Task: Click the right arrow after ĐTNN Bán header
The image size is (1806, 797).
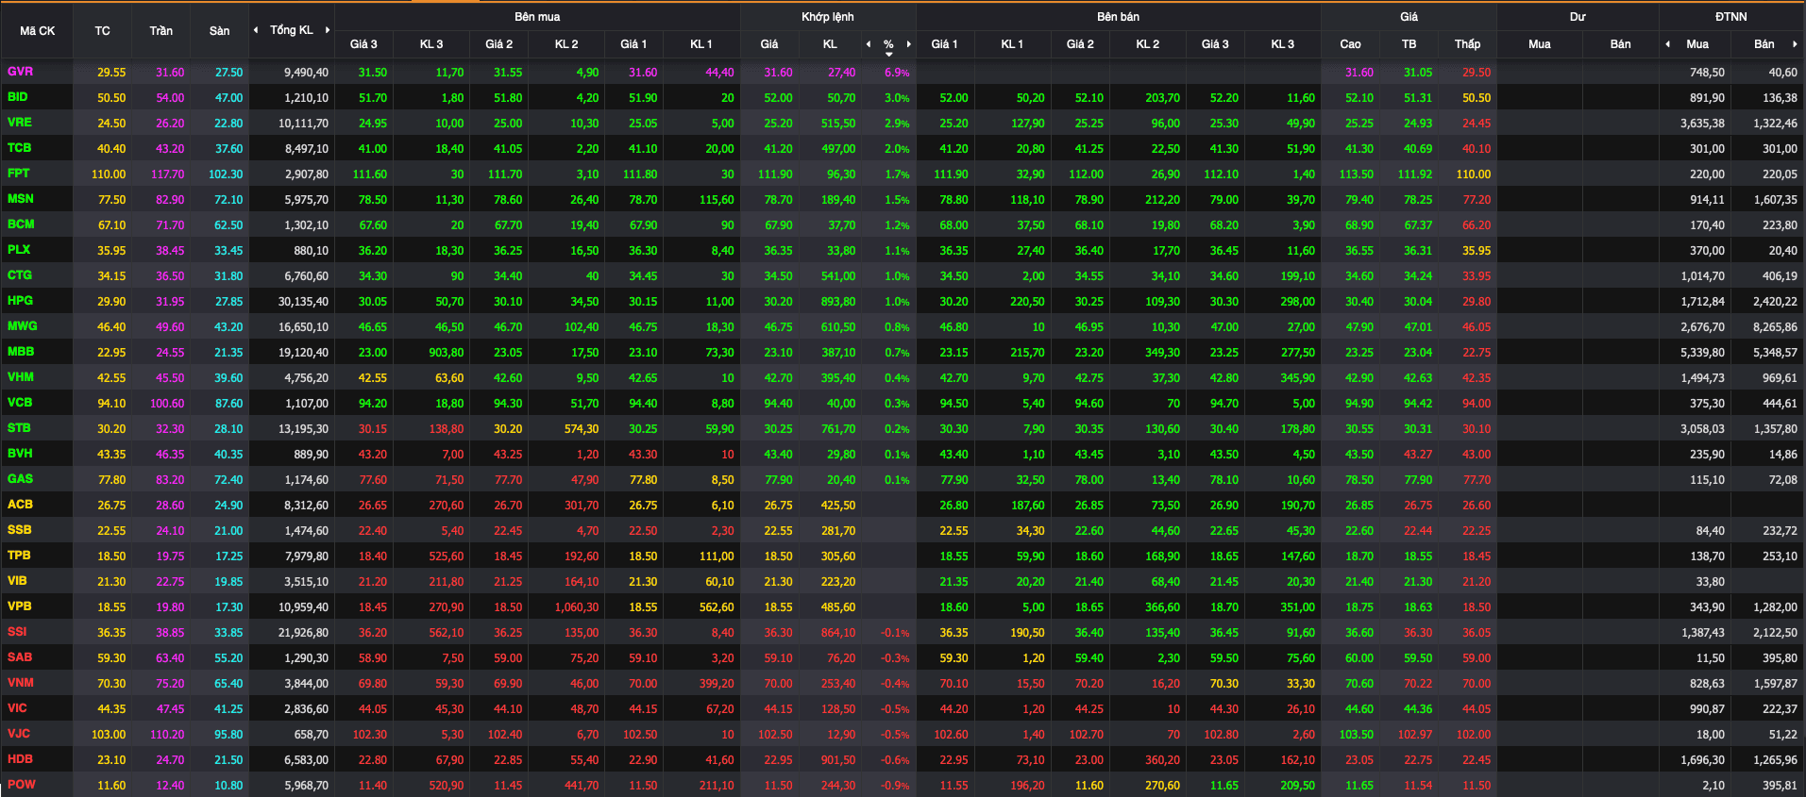Action: pos(1795,44)
